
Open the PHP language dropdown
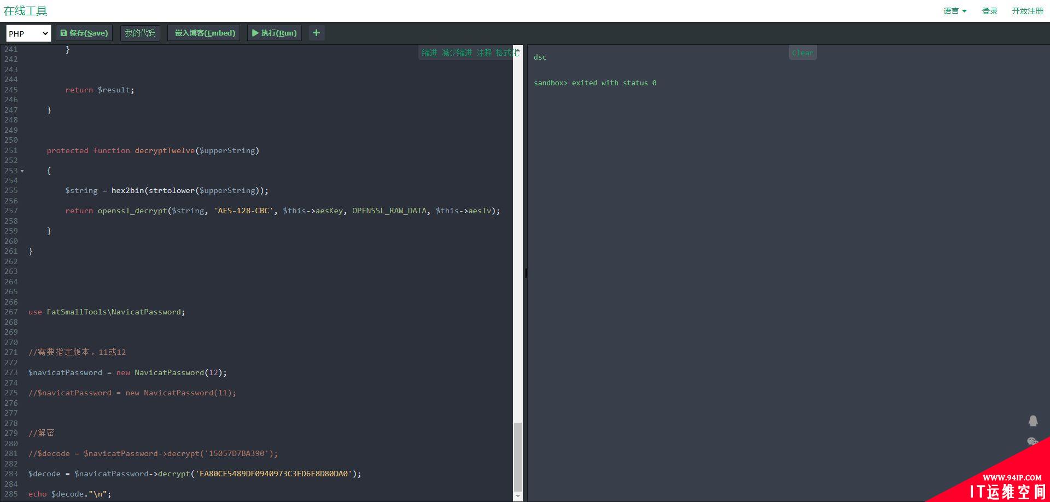(28, 33)
